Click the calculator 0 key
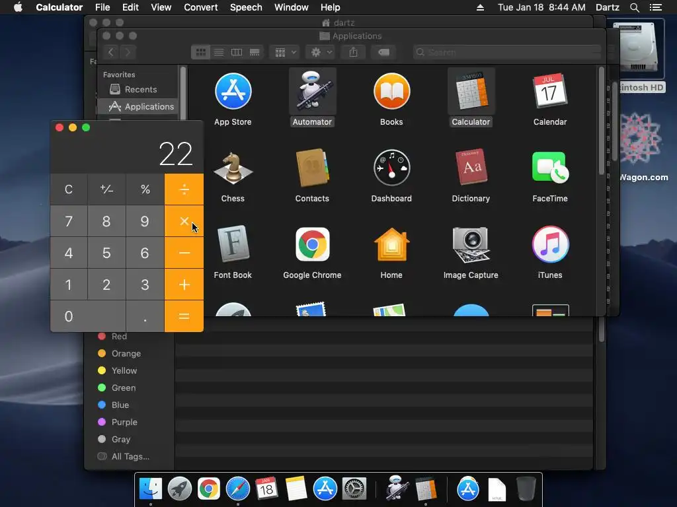This screenshot has height=507, width=677. pyautogui.click(x=88, y=316)
